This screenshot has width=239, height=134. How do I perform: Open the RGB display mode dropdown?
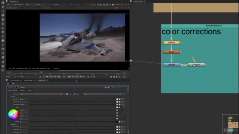[x=28, y=4]
